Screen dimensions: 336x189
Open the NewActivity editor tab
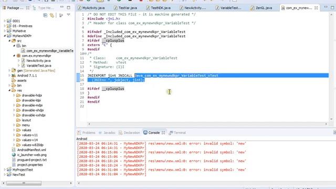(x=193, y=8)
